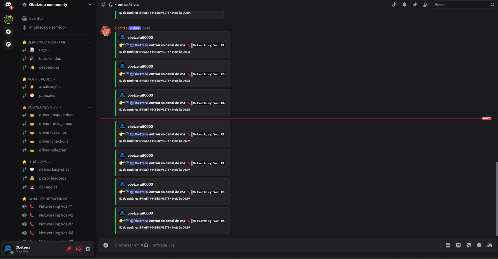Mute your microphone
The height and width of the screenshot is (259, 498).
point(69,249)
